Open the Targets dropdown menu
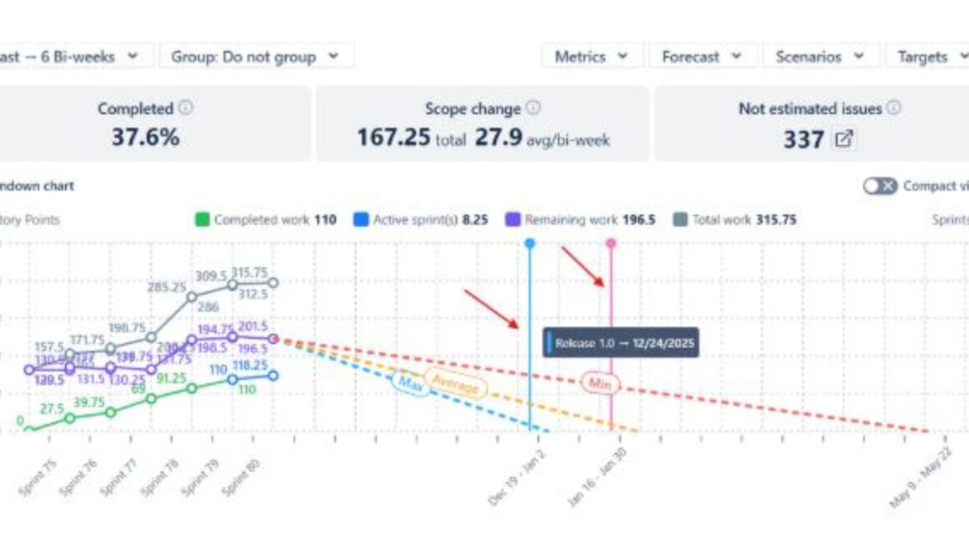 tap(927, 57)
